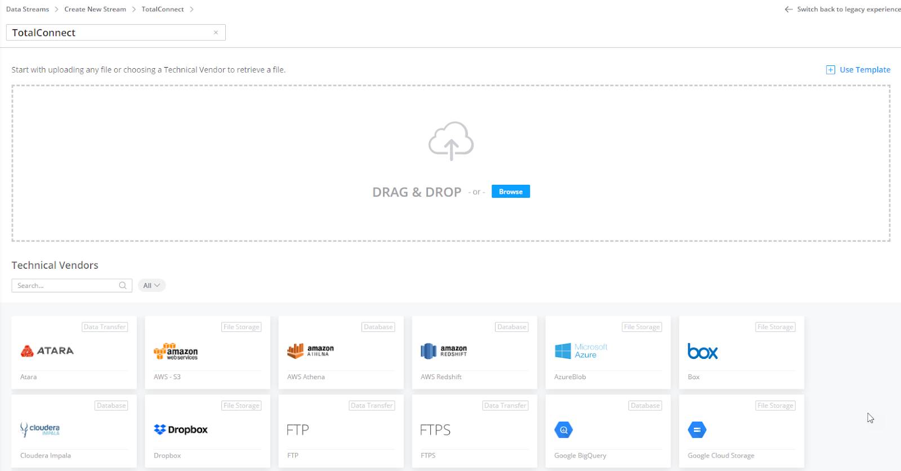Click the Data Transfer tag on Atara card
Image resolution: width=901 pixels, height=471 pixels.
(105, 327)
